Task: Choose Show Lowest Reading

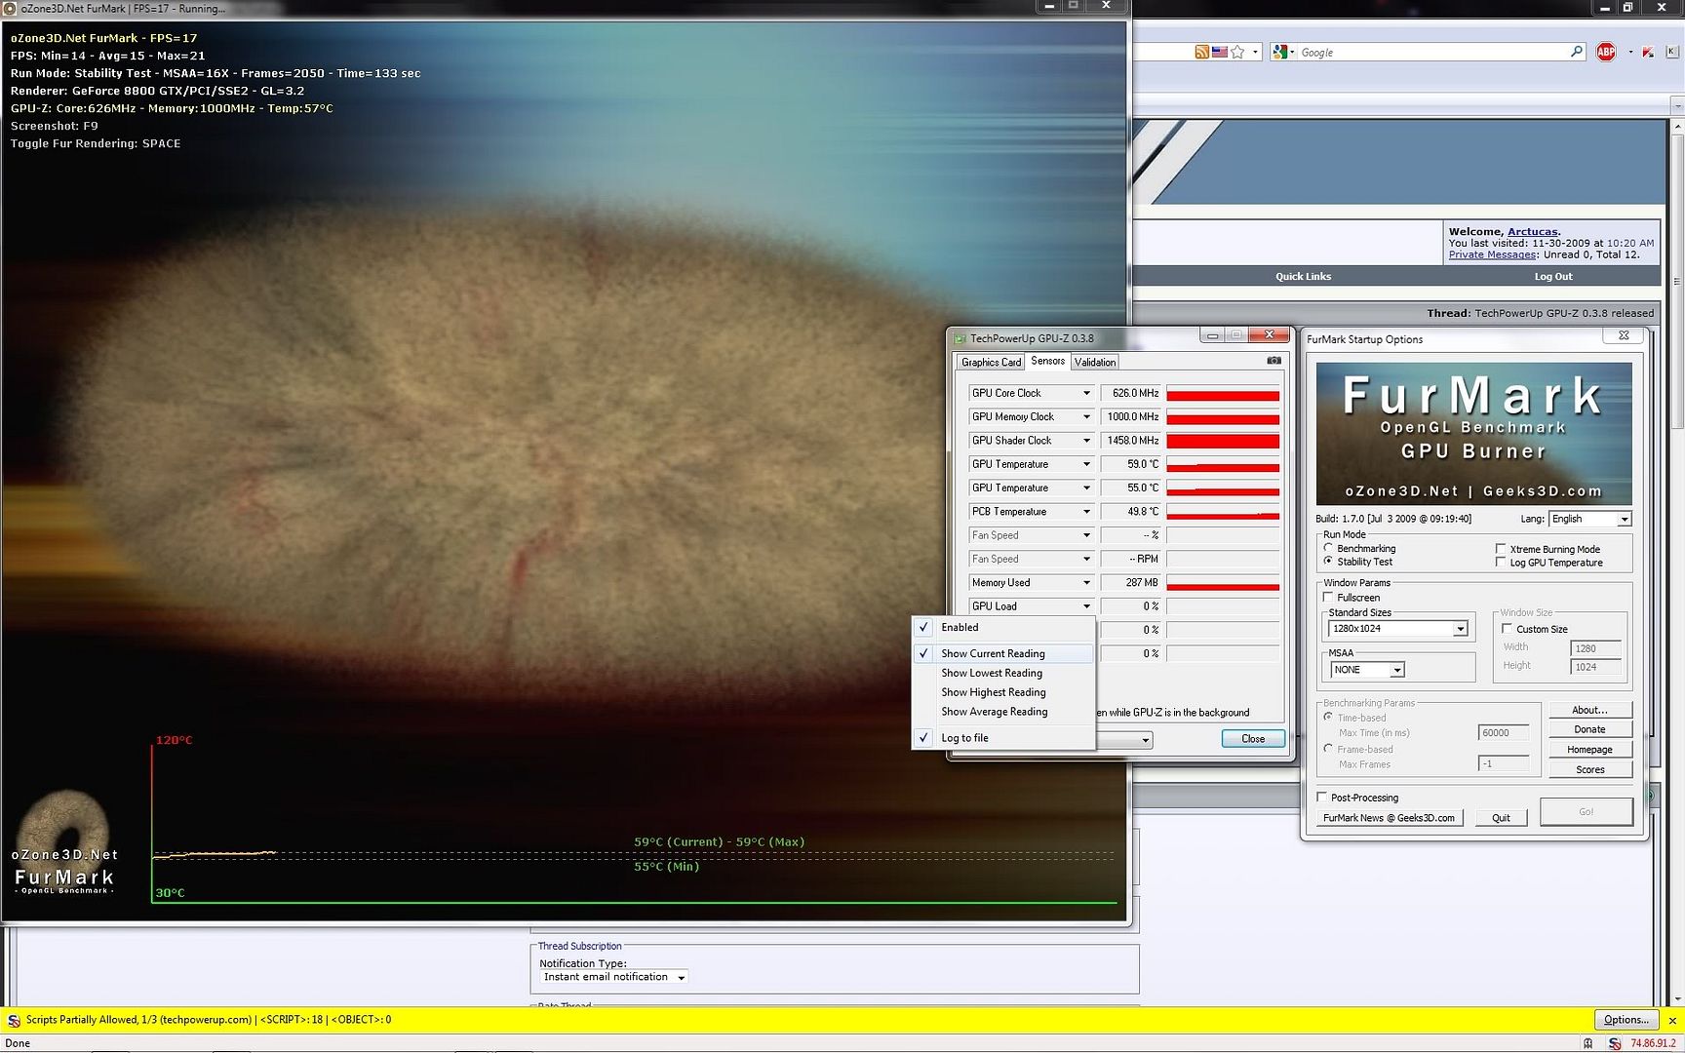Action: [1003, 673]
